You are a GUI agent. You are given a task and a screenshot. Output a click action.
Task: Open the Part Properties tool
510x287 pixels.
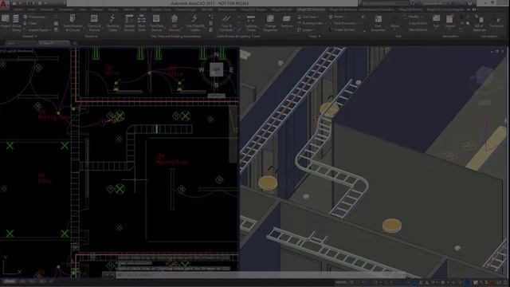(378, 23)
